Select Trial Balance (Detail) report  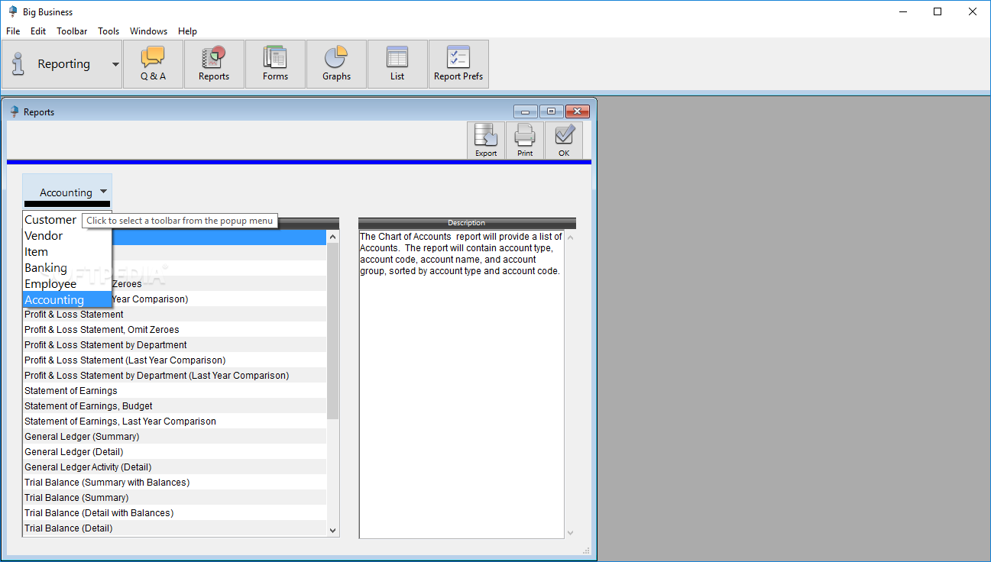pyautogui.click(x=175, y=528)
